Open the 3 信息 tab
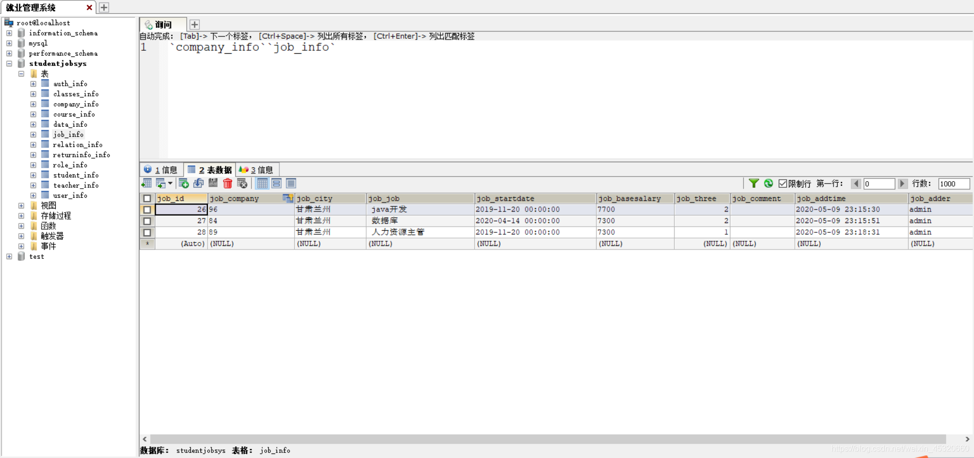The width and height of the screenshot is (974, 458). tap(257, 169)
